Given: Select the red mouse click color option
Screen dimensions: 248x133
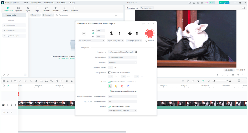Looking at the screenshot, I should coord(122,86).
